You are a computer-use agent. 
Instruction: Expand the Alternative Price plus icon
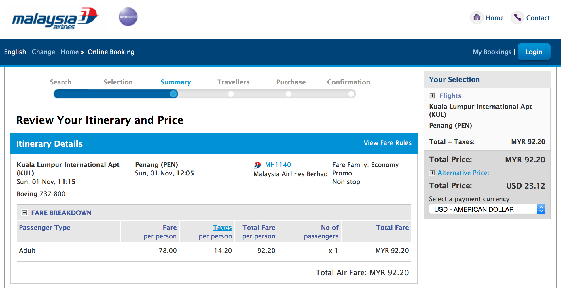click(432, 173)
